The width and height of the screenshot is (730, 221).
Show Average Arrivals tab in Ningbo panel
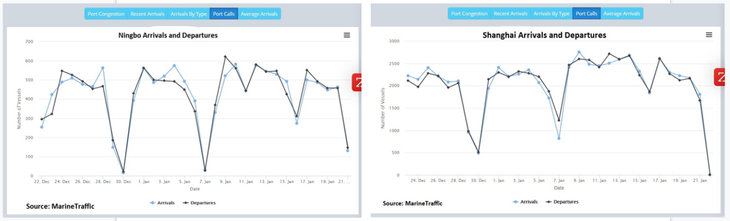(259, 14)
